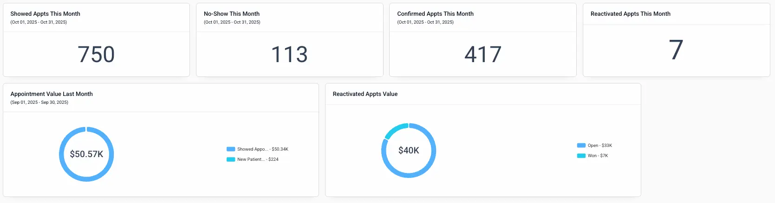Click the Open legend blue swatch

[581, 146]
